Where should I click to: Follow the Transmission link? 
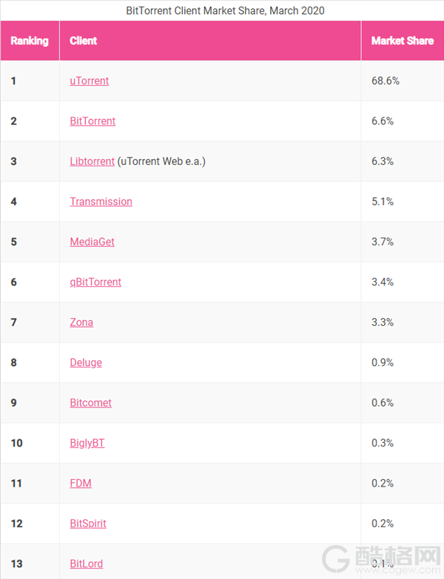101,202
